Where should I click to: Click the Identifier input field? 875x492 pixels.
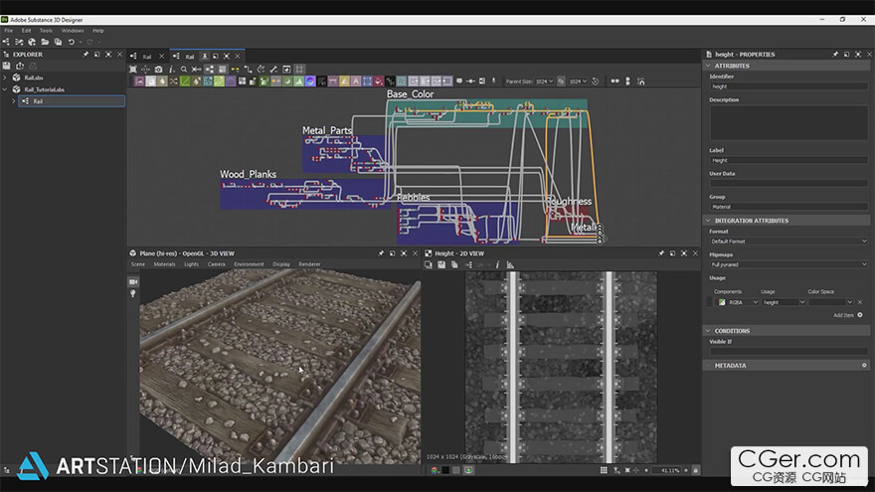coord(788,86)
